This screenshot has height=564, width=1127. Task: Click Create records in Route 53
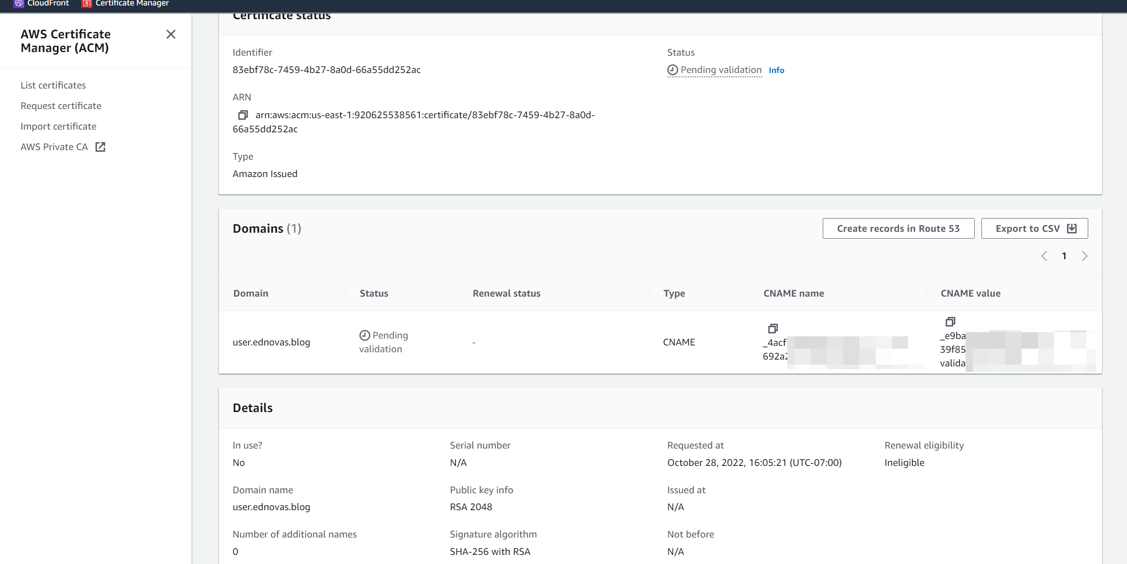coord(898,228)
